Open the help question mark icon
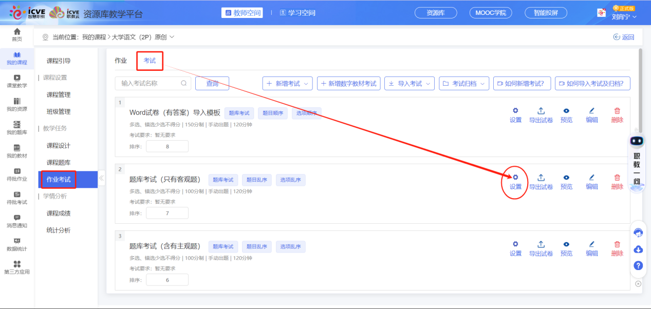The width and height of the screenshot is (651, 309). pos(638,265)
